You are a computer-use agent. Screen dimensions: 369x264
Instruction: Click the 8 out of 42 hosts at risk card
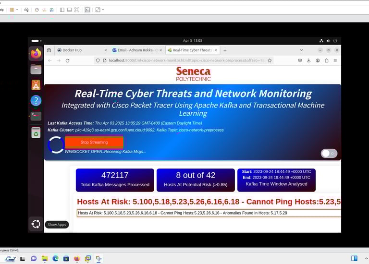pos(196,180)
